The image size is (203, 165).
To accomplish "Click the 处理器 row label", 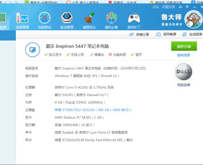I will point(30,87).
